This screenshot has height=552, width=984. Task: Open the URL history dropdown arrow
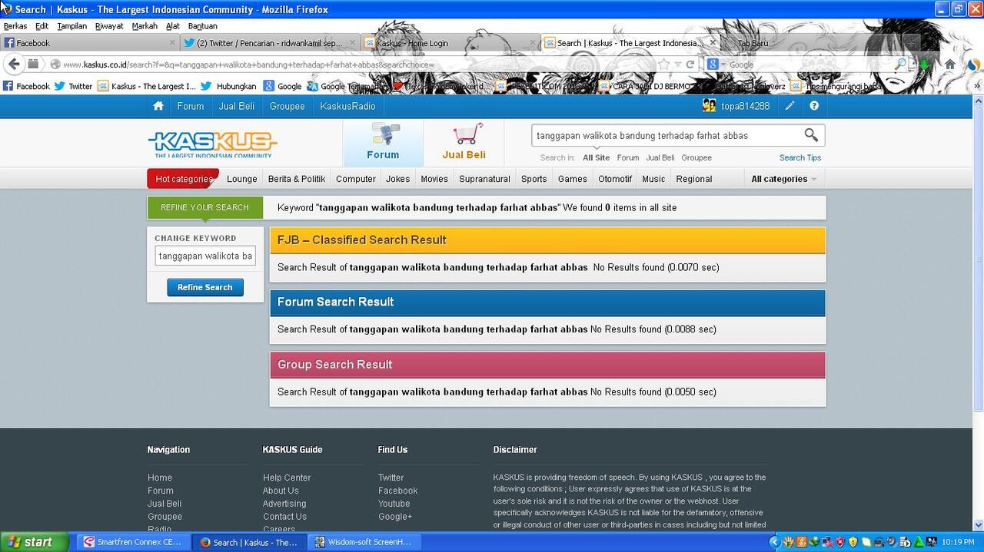tap(677, 64)
